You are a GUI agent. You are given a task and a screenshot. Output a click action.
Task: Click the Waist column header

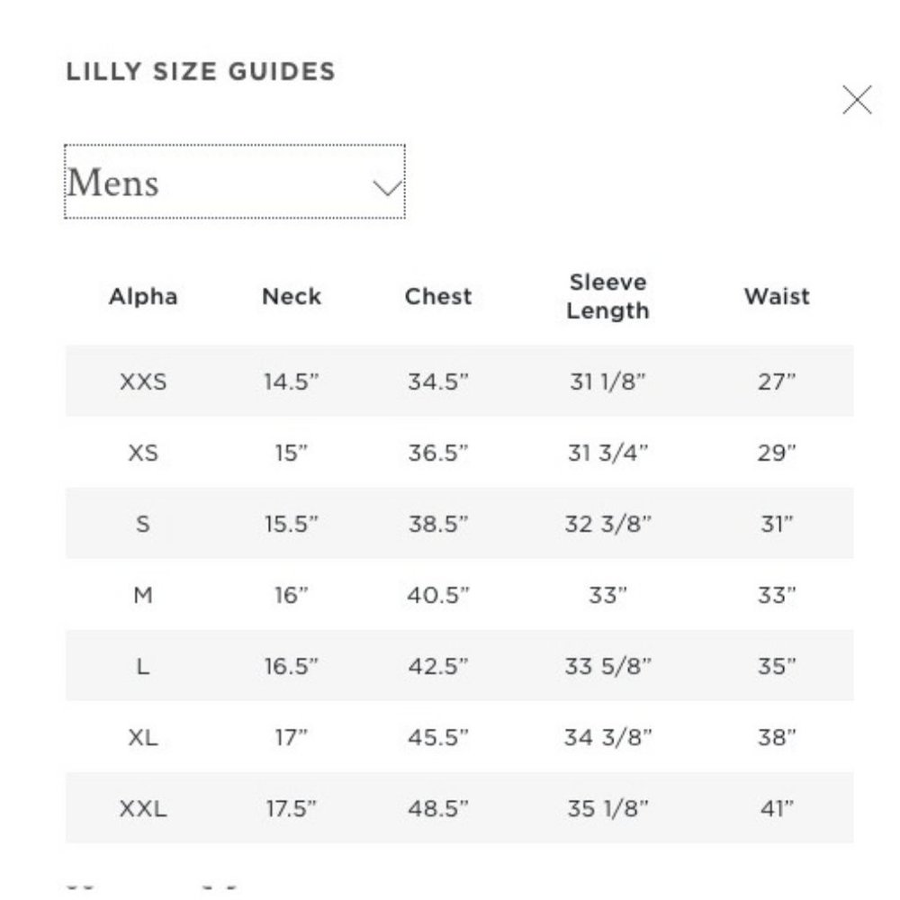click(778, 296)
